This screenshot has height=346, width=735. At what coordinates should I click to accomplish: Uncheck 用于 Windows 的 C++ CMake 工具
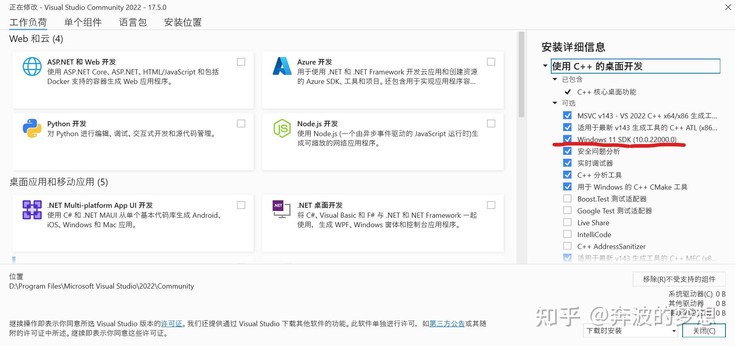pyautogui.click(x=568, y=187)
